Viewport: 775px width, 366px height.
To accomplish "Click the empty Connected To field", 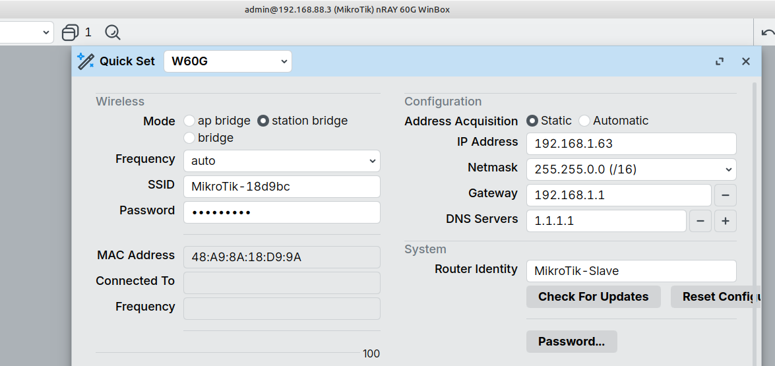I will coord(282,282).
